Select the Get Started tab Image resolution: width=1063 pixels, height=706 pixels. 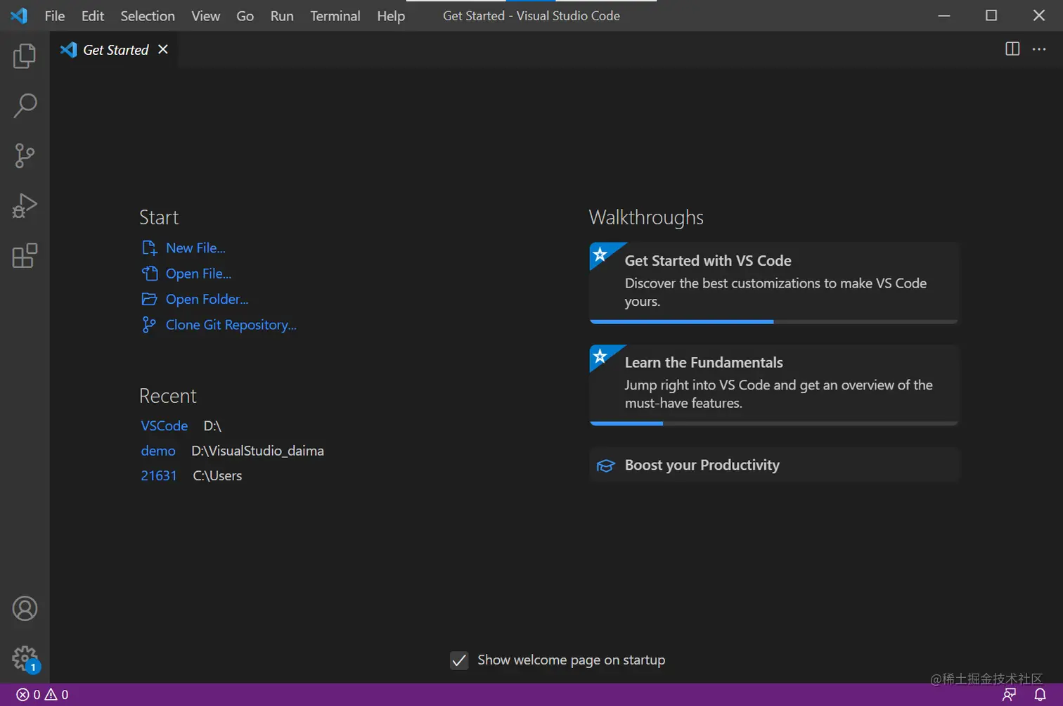[x=115, y=49]
